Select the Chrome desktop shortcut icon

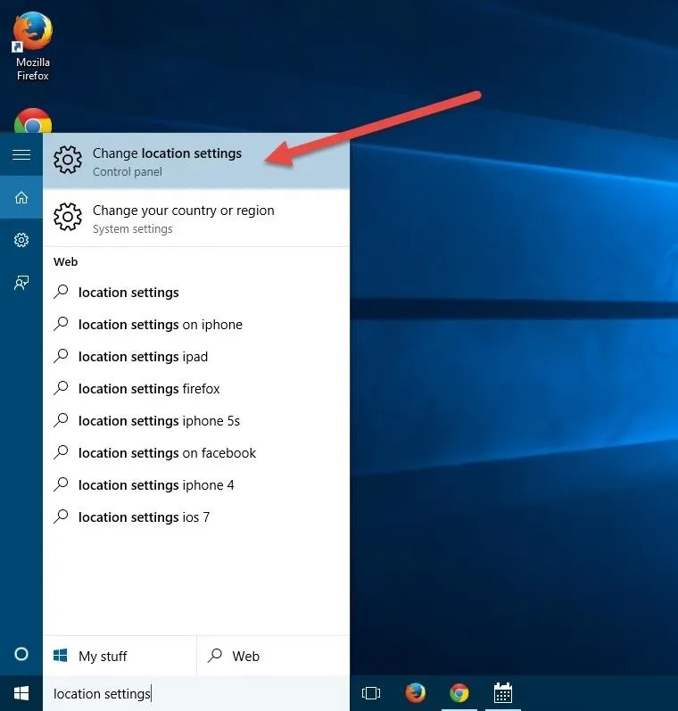pos(33,120)
